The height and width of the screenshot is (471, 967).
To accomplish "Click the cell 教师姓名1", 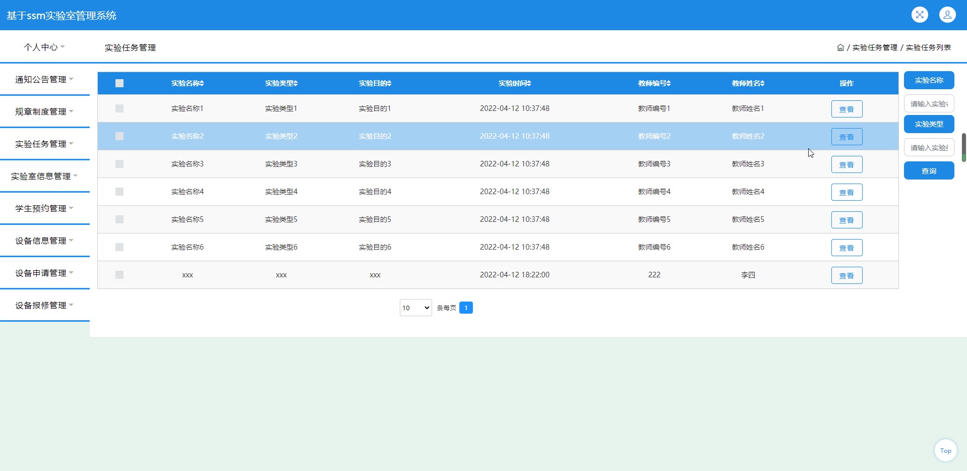I will [748, 108].
